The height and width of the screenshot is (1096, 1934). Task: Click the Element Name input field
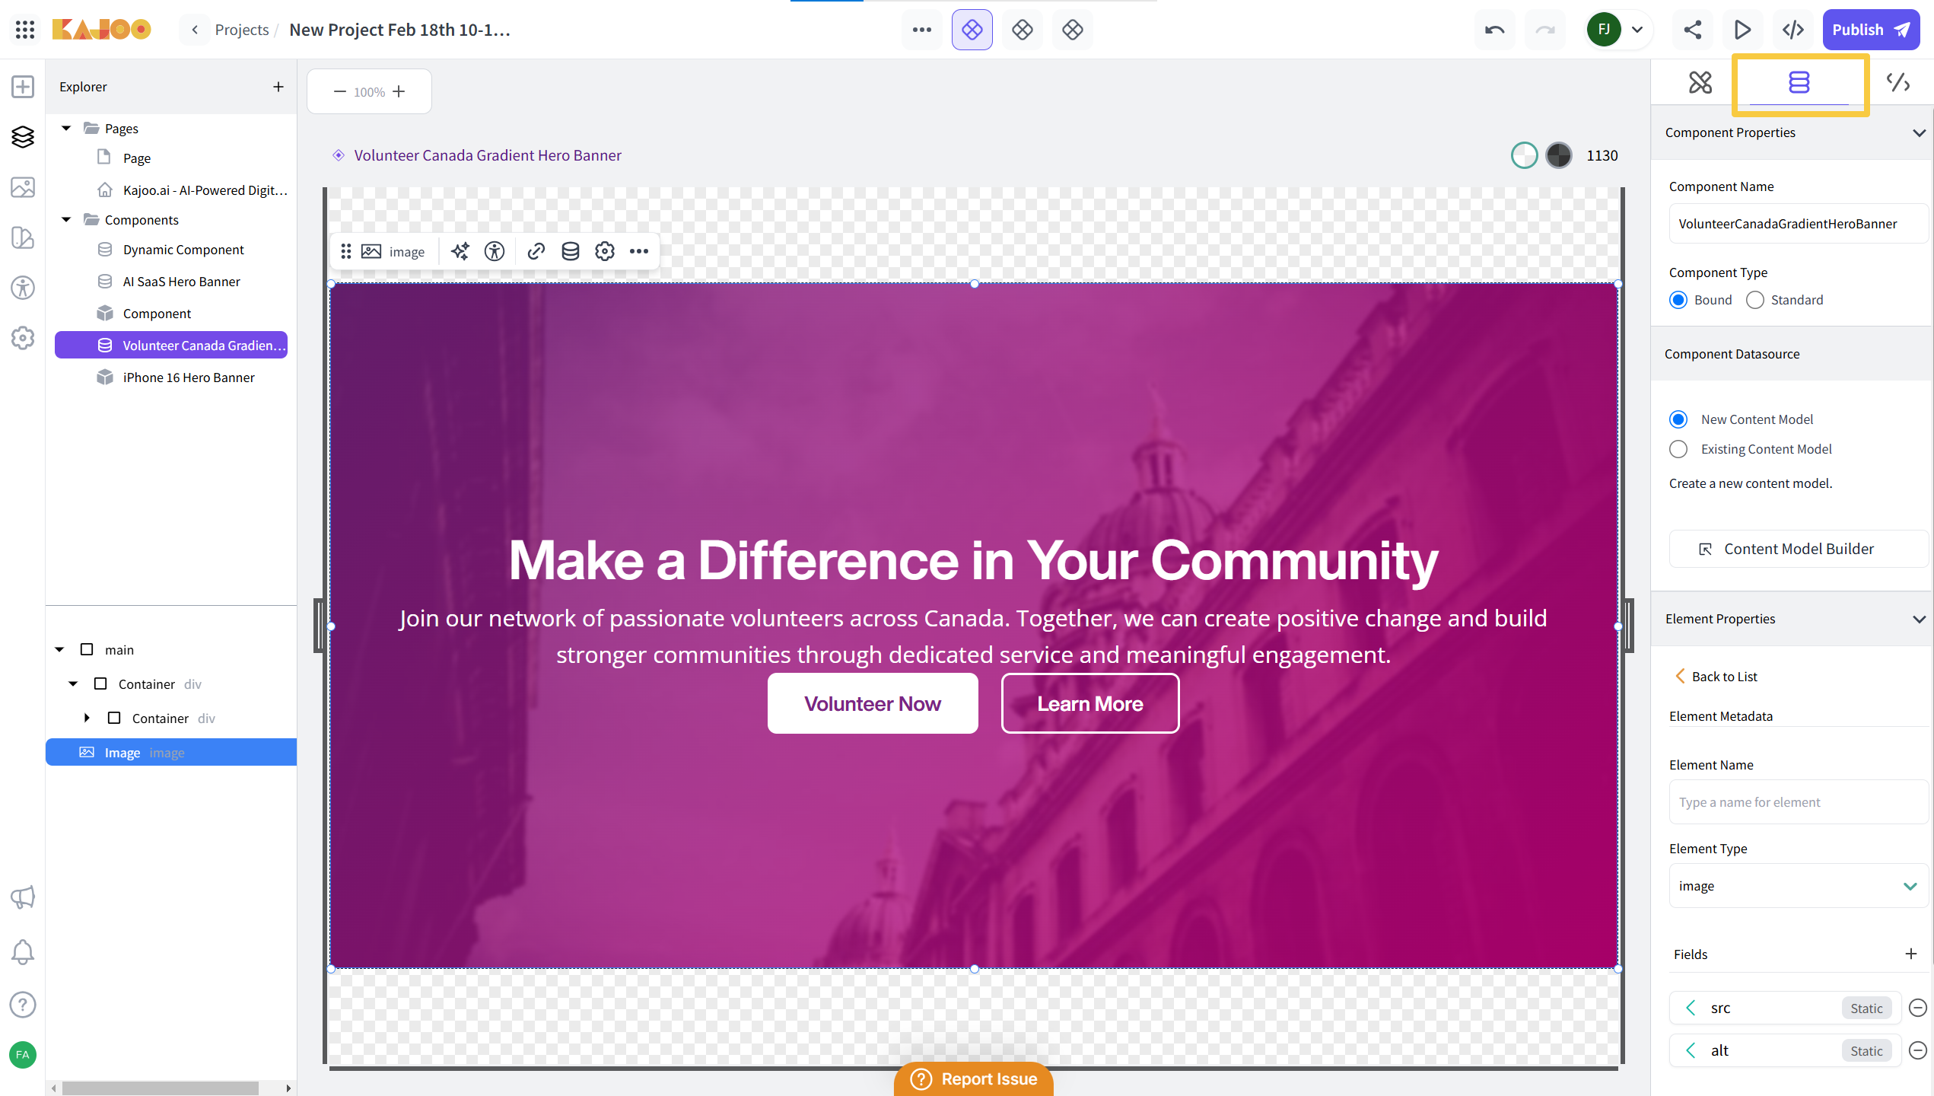(1798, 802)
